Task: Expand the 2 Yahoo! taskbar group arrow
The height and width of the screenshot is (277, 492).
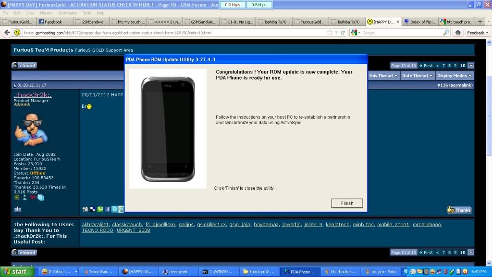Action: click(76, 272)
